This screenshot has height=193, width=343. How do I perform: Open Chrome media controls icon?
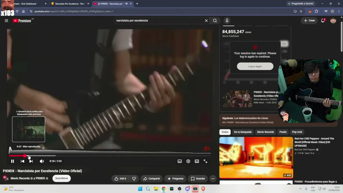coord(326,11)
